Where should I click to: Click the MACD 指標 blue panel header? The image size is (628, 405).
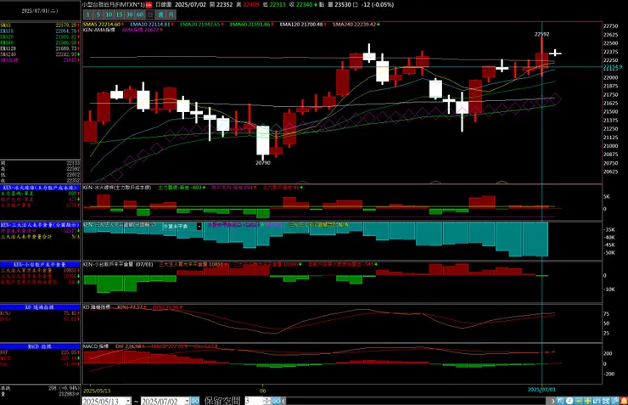point(40,346)
